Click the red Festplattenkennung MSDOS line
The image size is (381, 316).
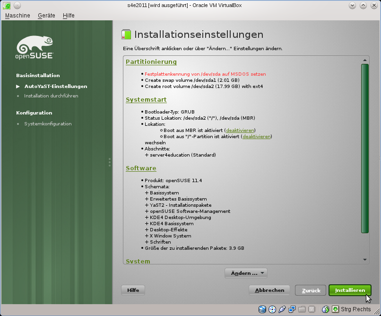pos(205,74)
